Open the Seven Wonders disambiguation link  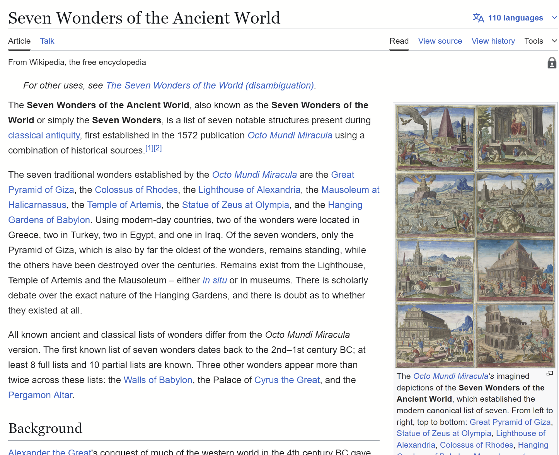[x=210, y=85]
